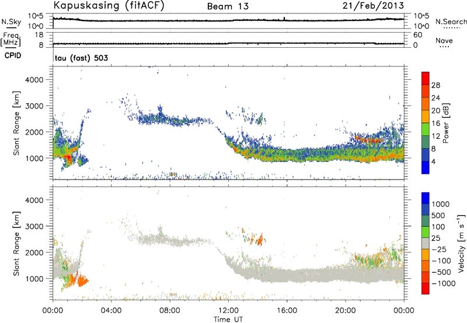The image size is (467, 323).
Task: Pick the red top segment of Power colorbar
Action: coord(426,79)
